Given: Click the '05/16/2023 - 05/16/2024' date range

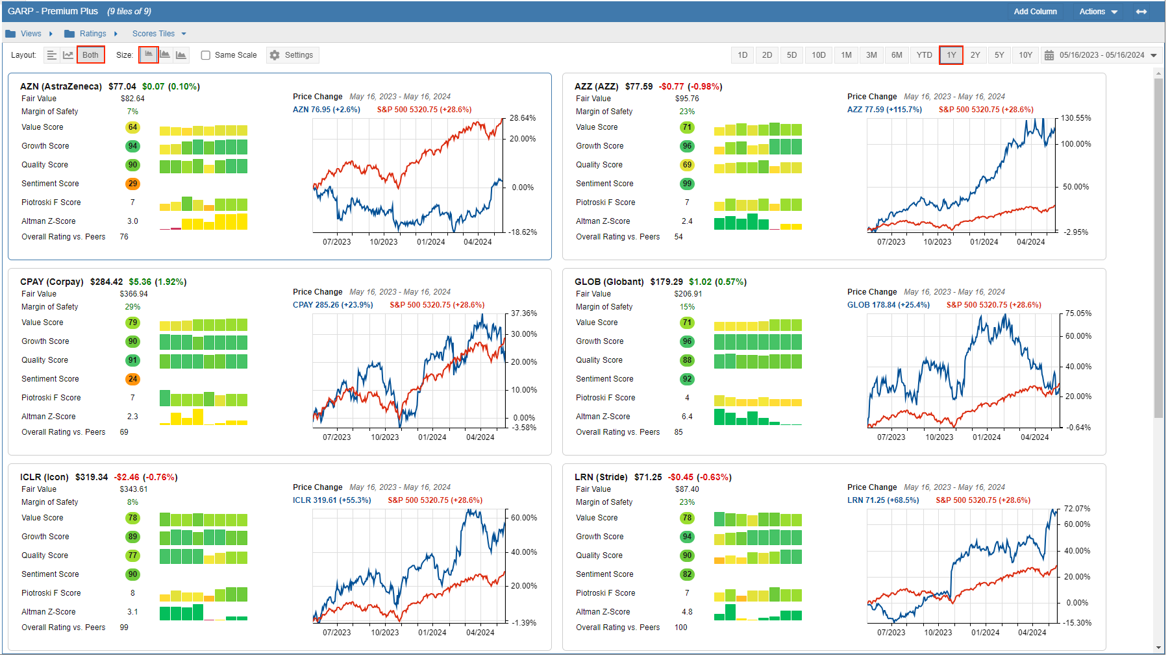Looking at the screenshot, I should tap(1102, 55).
